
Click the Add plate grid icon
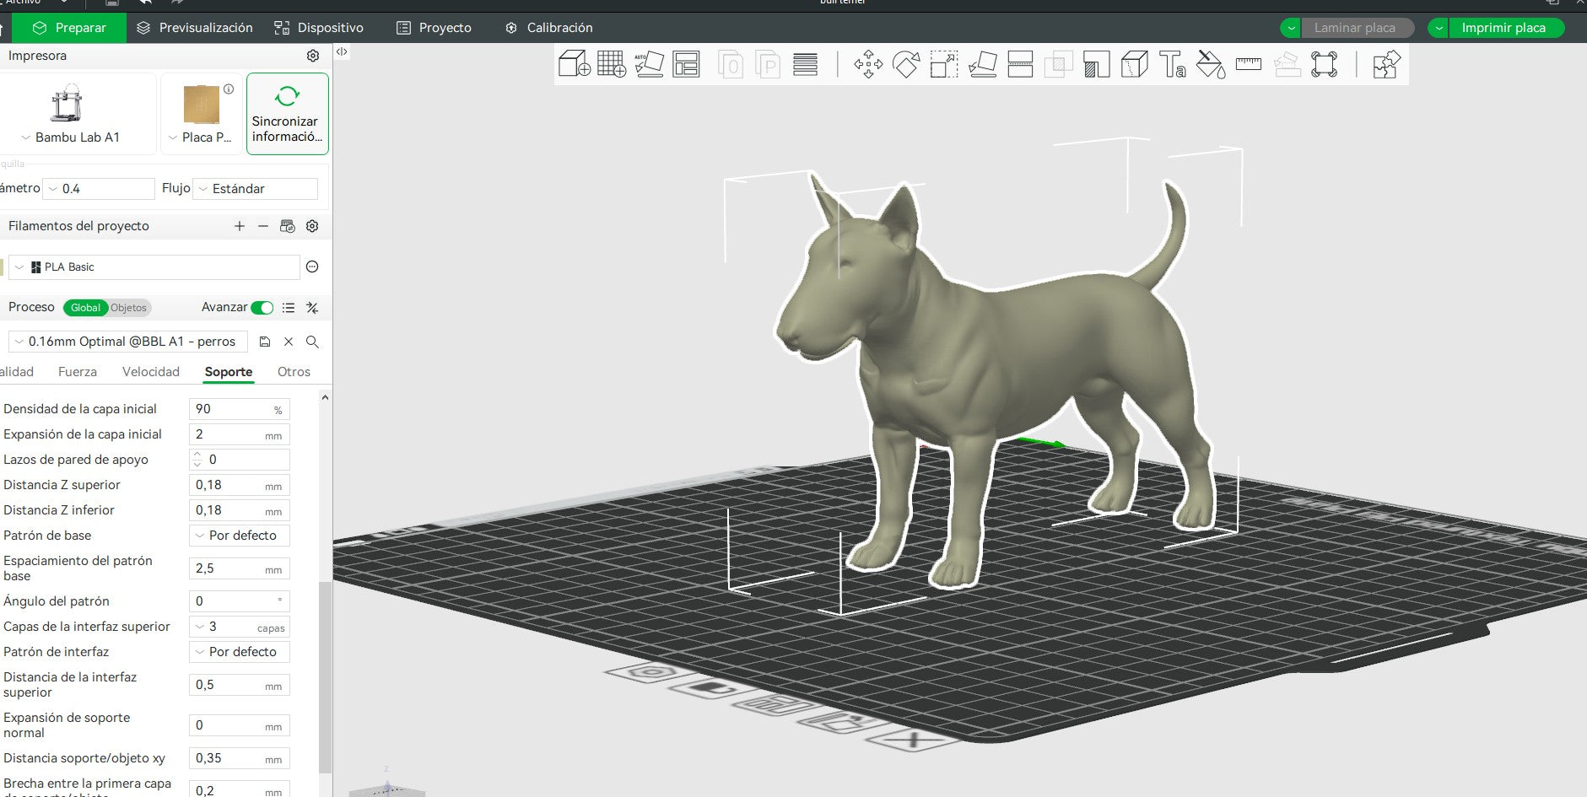612,64
